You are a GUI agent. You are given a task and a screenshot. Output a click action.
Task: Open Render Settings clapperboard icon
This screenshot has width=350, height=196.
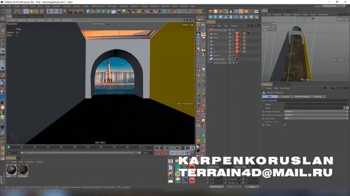click(81, 11)
